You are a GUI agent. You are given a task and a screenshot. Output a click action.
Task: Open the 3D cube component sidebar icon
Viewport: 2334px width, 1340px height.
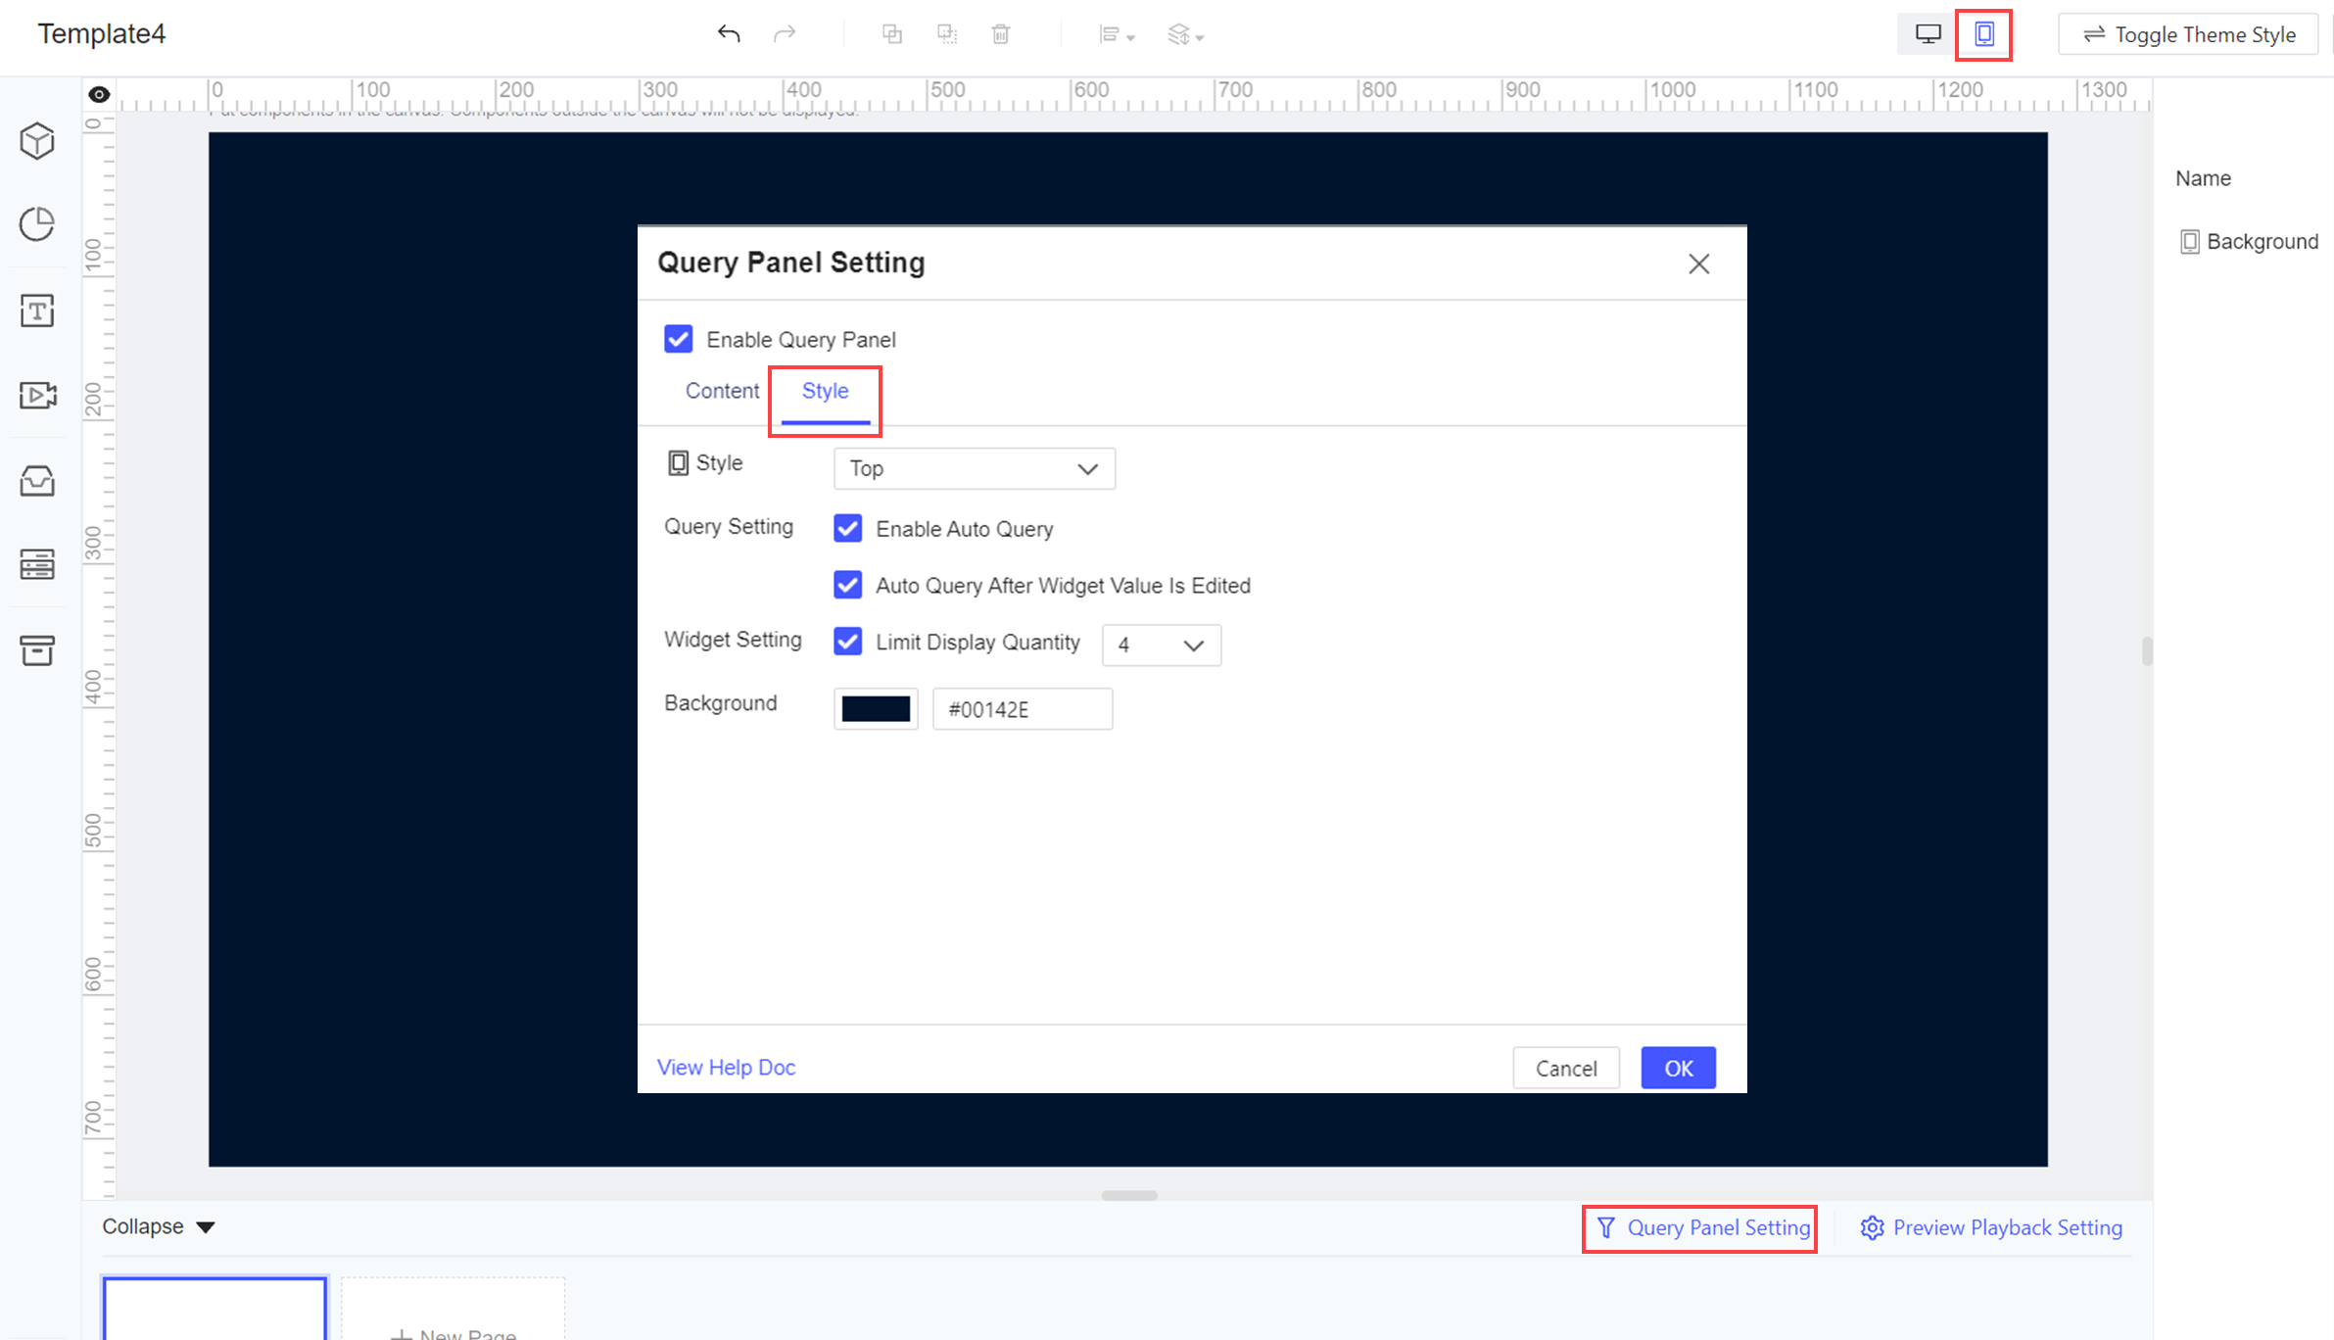[x=37, y=141]
